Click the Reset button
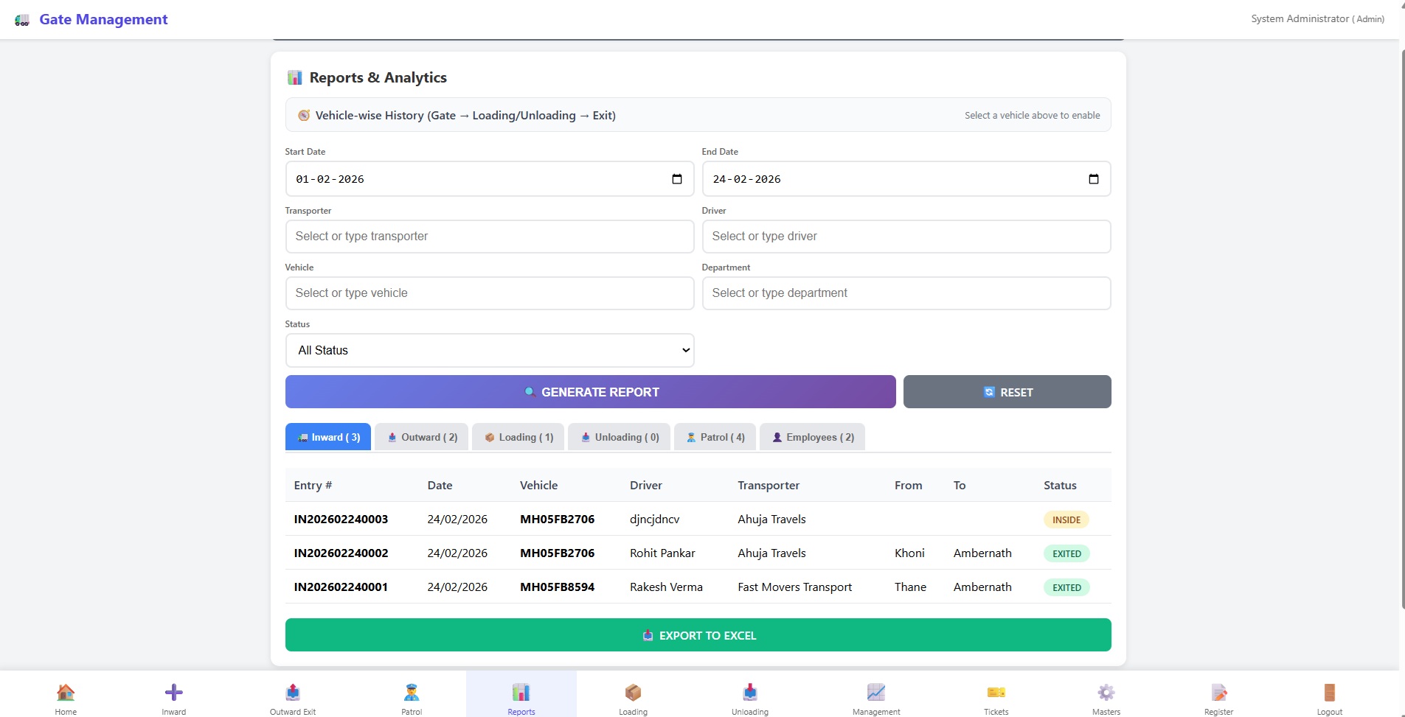 [1007, 392]
